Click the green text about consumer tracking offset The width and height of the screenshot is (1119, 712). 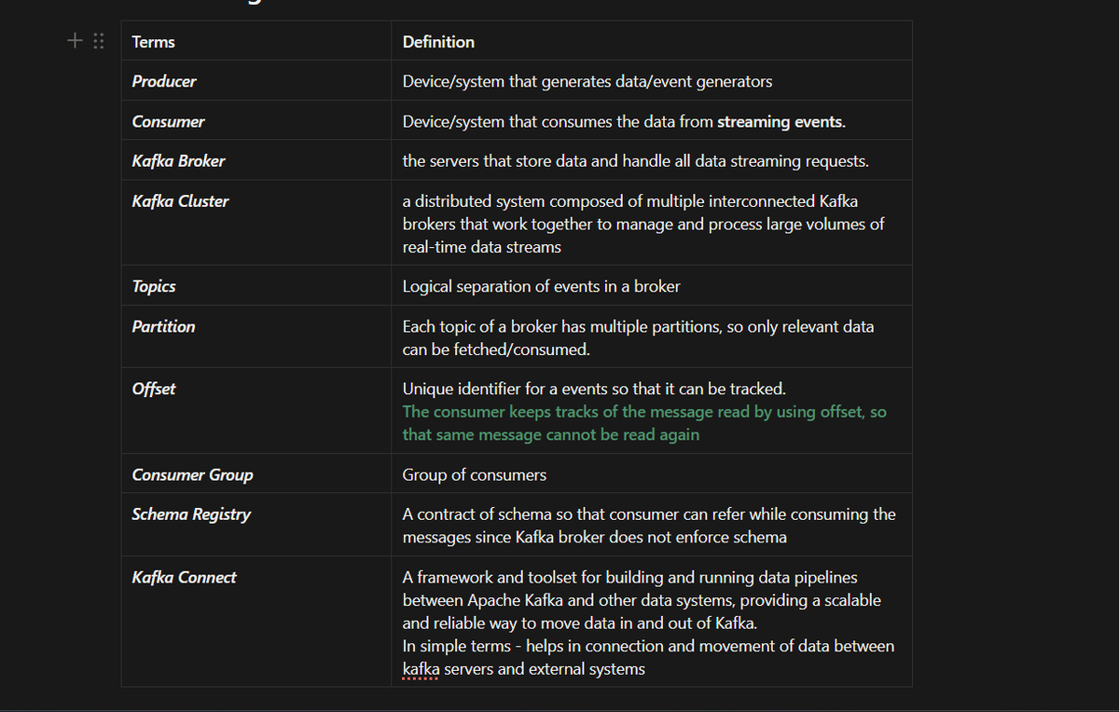(644, 423)
